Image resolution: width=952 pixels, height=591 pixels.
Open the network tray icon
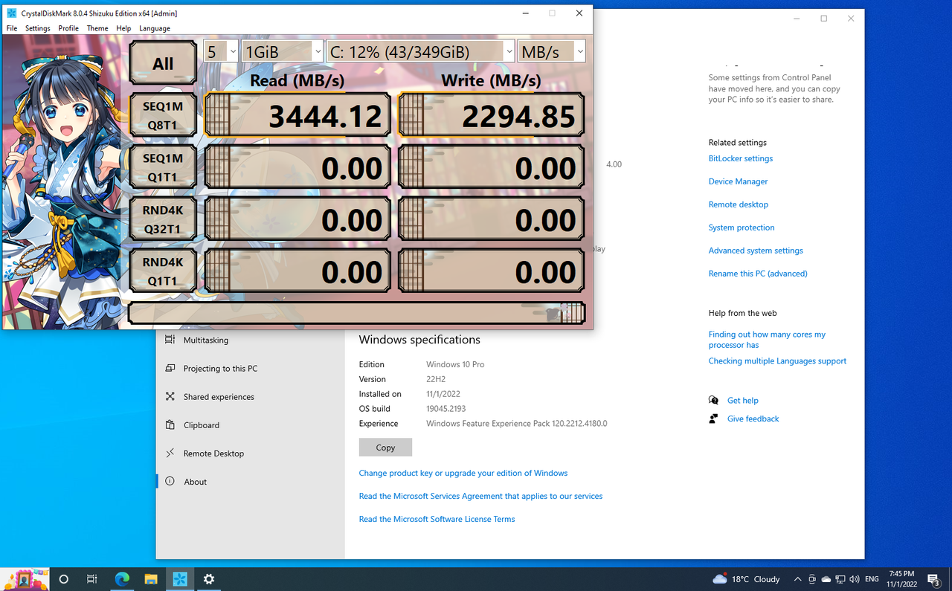(x=840, y=579)
